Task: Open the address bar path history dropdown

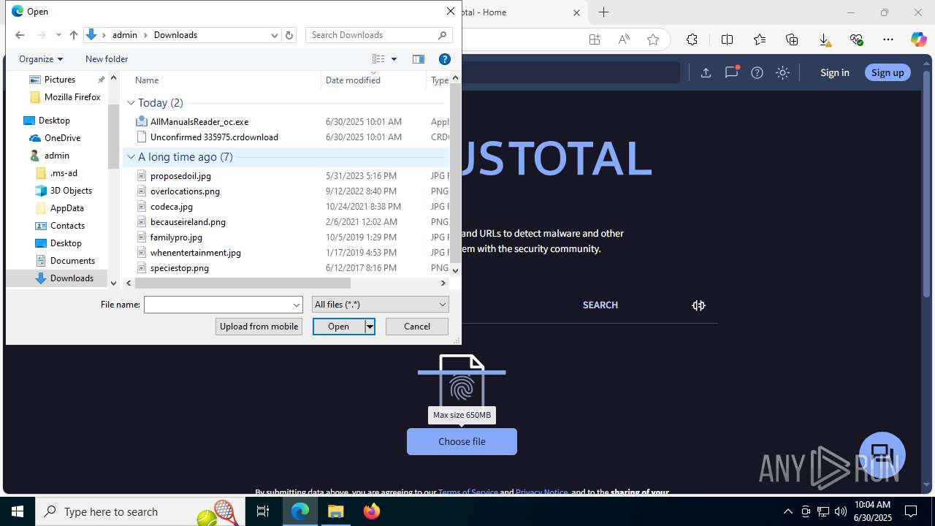Action: click(x=275, y=35)
